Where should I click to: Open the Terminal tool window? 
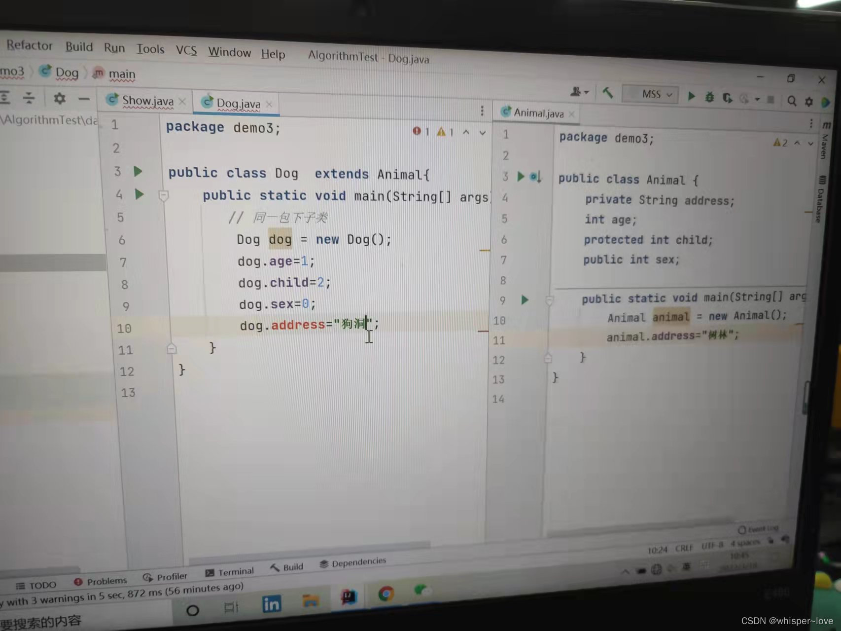pyautogui.click(x=230, y=572)
